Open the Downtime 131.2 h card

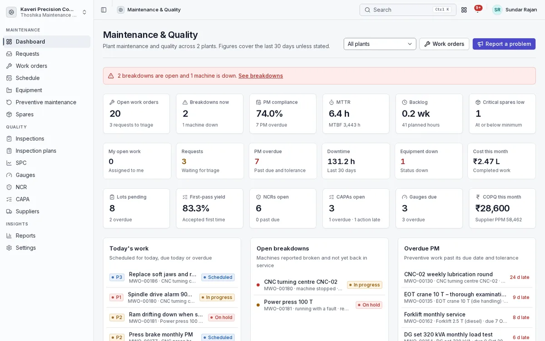(356, 161)
